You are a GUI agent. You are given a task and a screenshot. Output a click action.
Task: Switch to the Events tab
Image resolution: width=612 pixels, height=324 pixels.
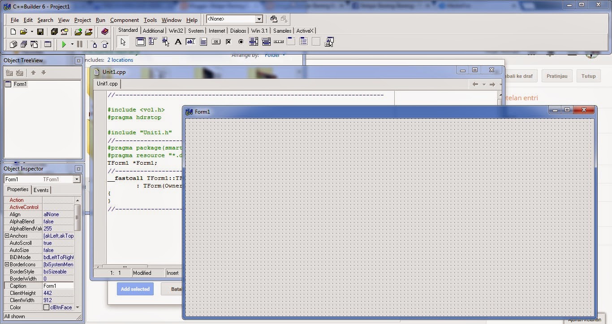(41, 190)
